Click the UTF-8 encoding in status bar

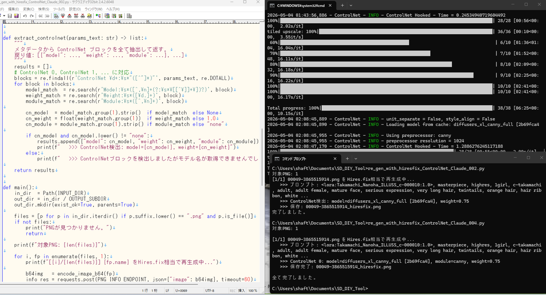pos(210,290)
